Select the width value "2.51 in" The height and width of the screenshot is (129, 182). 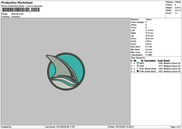(177, 10)
